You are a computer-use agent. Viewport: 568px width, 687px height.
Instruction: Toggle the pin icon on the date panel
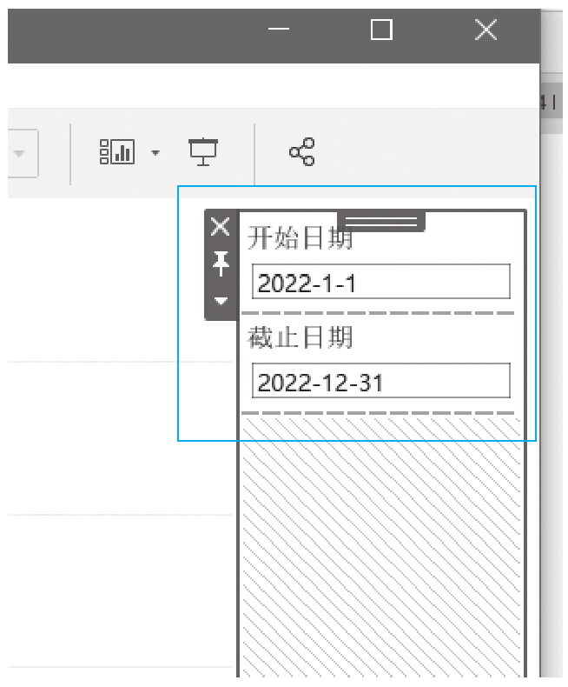[x=221, y=263]
